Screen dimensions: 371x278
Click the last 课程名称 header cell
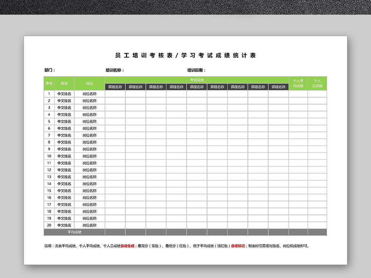278,87
